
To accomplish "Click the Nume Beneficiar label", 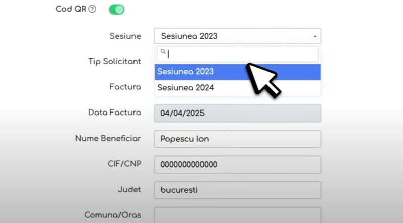I will (x=108, y=138).
